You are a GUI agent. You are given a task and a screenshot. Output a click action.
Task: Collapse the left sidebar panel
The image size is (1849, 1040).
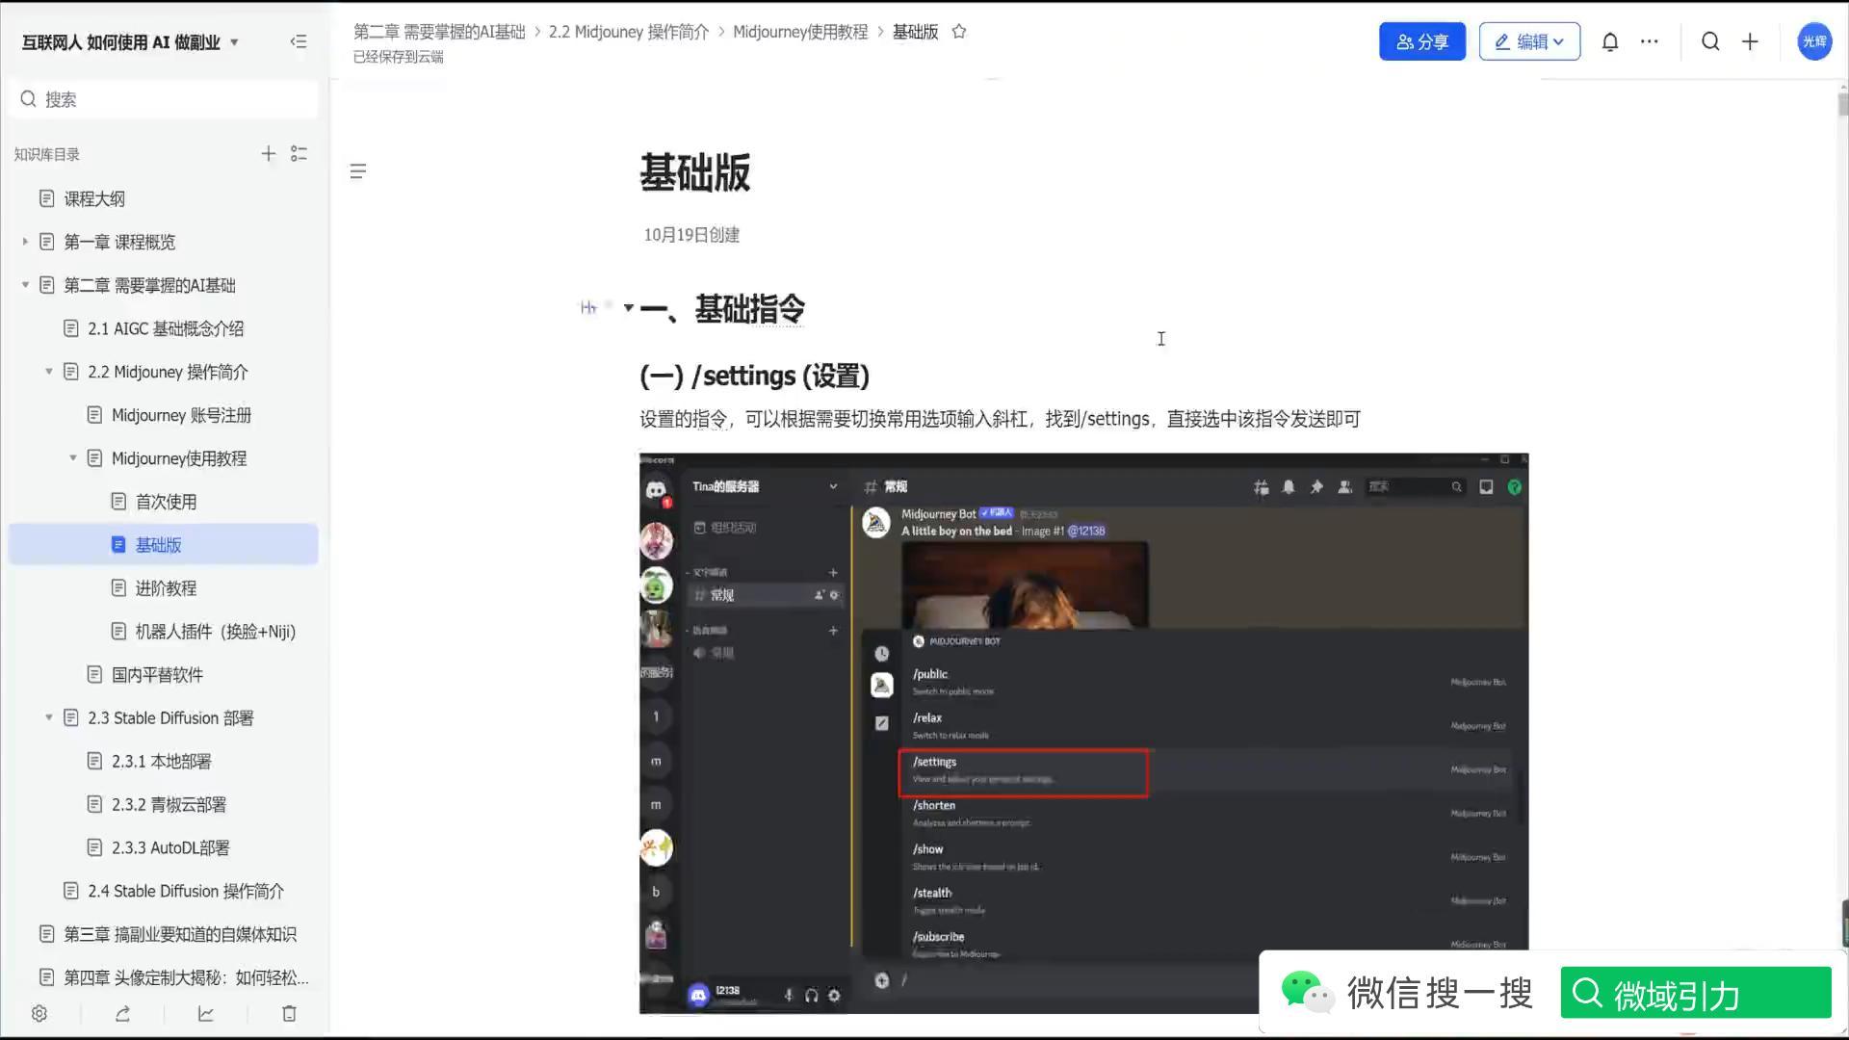coord(299,41)
